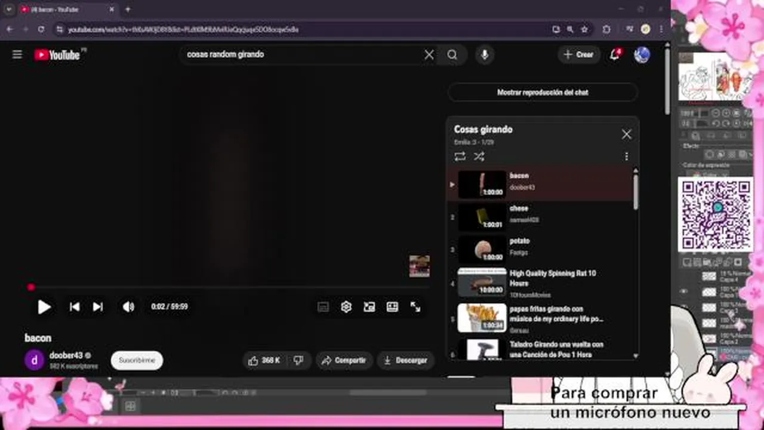
Task: Close the Cosas girando playlist panel
Action: (x=626, y=134)
